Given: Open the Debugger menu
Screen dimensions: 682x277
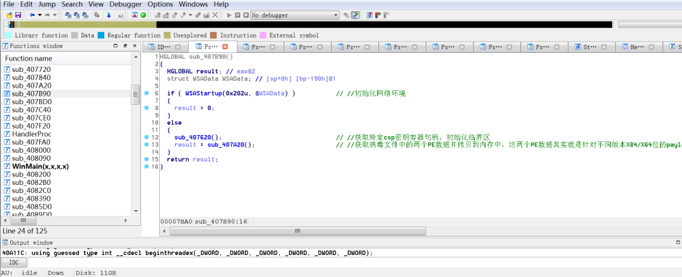Looking at the screenshot, I should 125,4.
